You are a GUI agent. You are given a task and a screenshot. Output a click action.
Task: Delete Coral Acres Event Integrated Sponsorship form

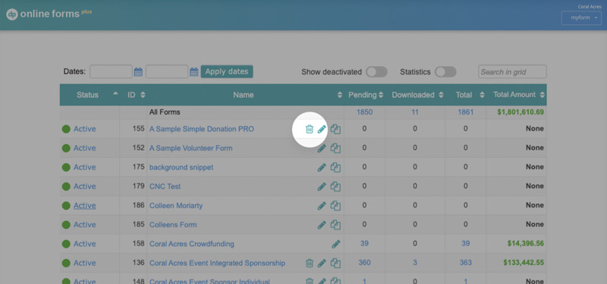(310, 263)
